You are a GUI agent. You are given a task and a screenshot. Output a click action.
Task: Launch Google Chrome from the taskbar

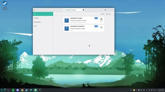[22, 90]
